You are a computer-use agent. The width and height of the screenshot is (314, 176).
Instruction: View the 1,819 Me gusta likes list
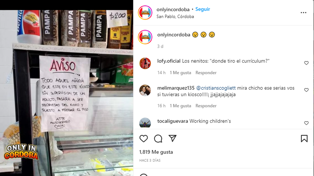(156, 152)
